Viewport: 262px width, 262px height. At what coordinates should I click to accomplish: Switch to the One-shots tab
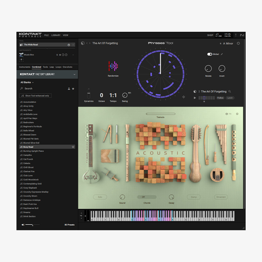pyautogui.click(x=67, y=67)
